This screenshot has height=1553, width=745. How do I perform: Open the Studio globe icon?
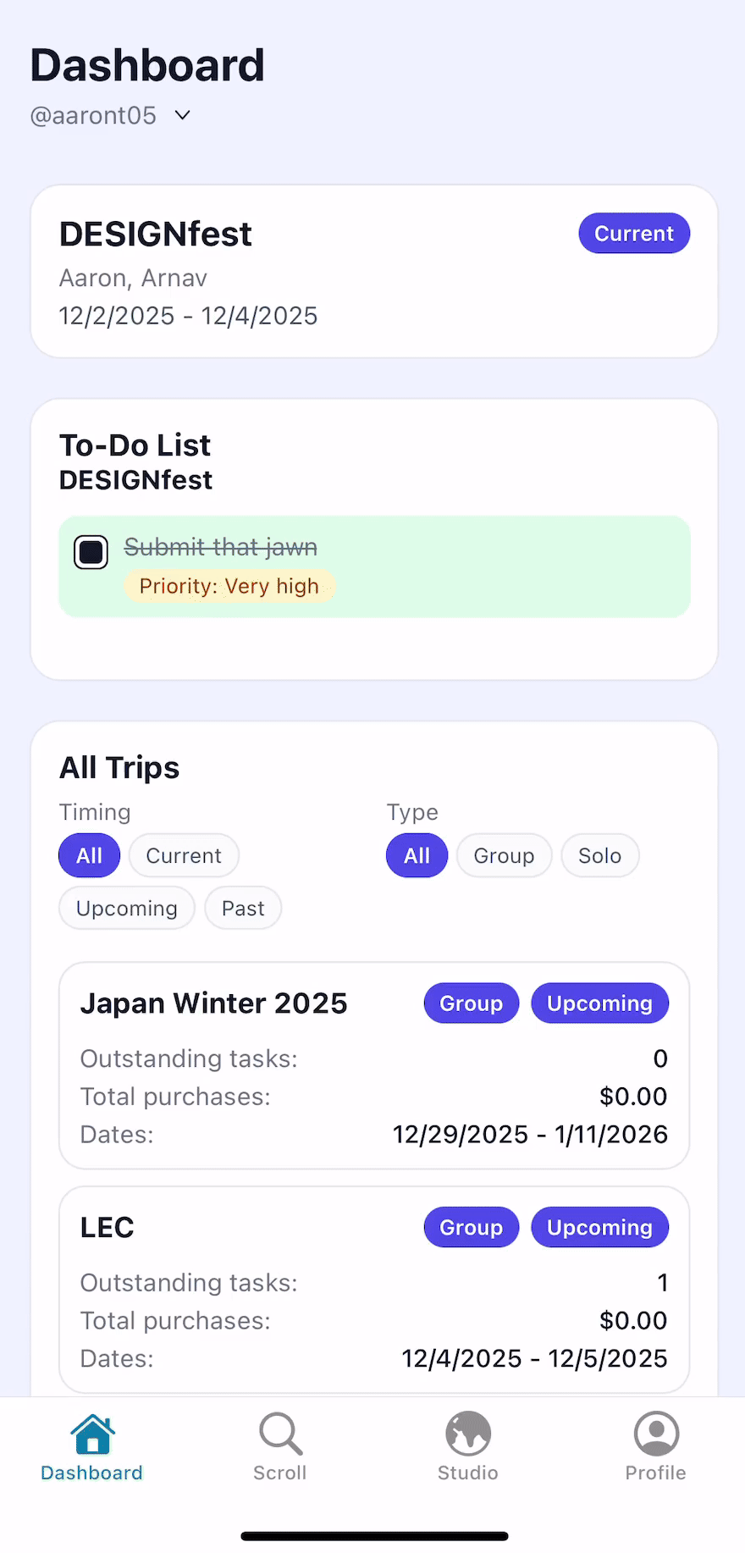tap(468, 1434)
